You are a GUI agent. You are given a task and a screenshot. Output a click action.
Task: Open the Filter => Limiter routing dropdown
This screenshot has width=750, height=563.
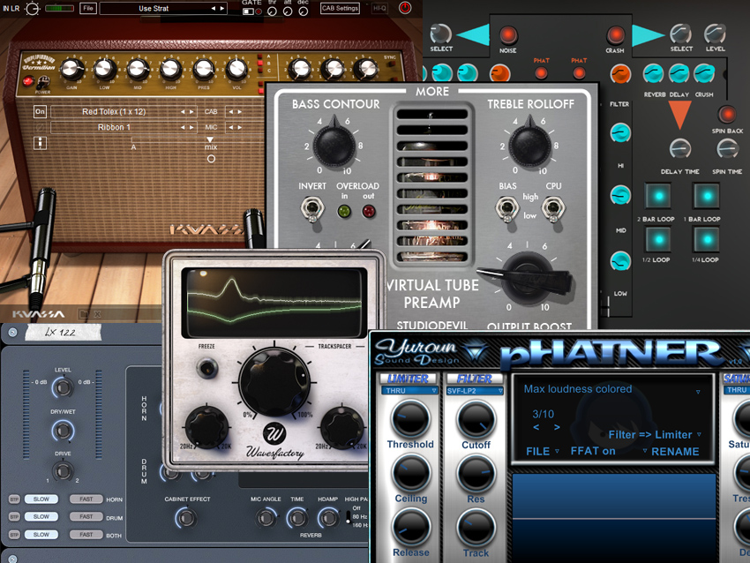[x=655, y=435]
